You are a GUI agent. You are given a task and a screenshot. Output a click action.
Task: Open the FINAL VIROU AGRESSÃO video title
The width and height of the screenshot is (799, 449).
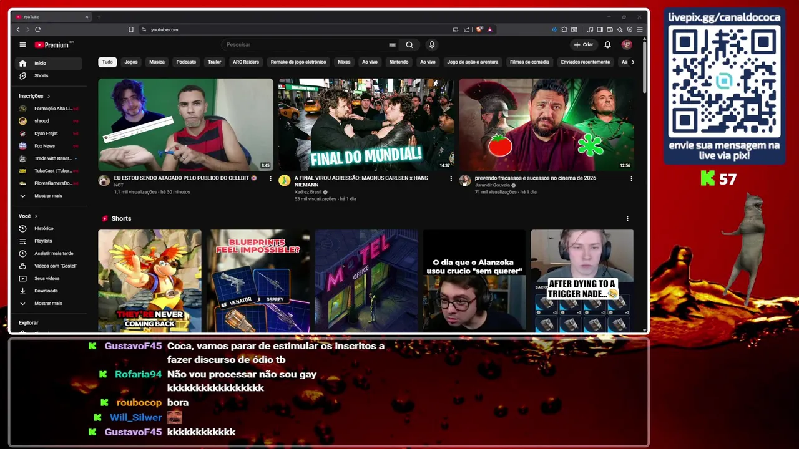click(361, 181)
